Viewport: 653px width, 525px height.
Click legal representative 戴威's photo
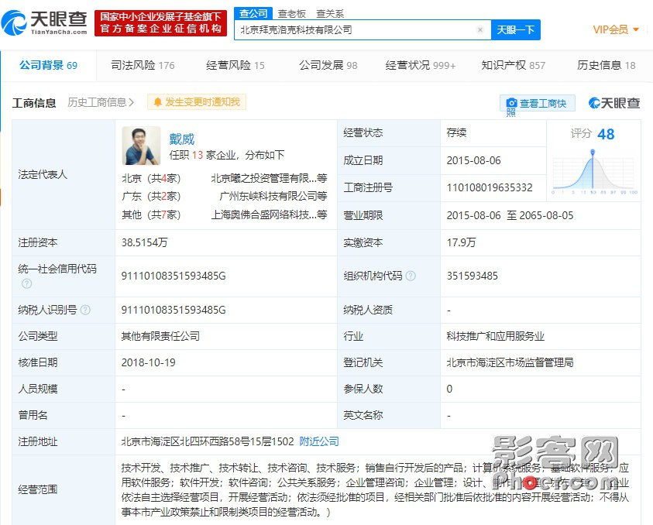[141, 146]
